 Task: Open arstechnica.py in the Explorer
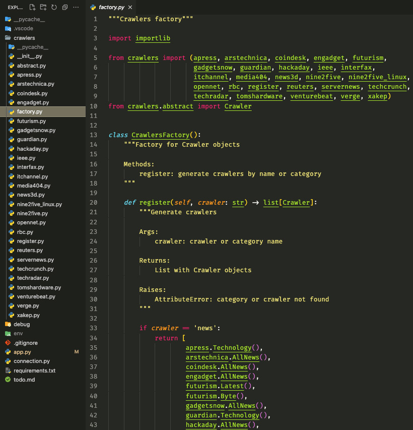coord(43,84)
